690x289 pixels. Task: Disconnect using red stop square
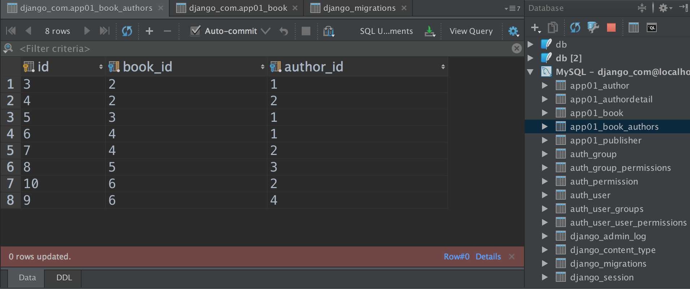click(611, 27)
